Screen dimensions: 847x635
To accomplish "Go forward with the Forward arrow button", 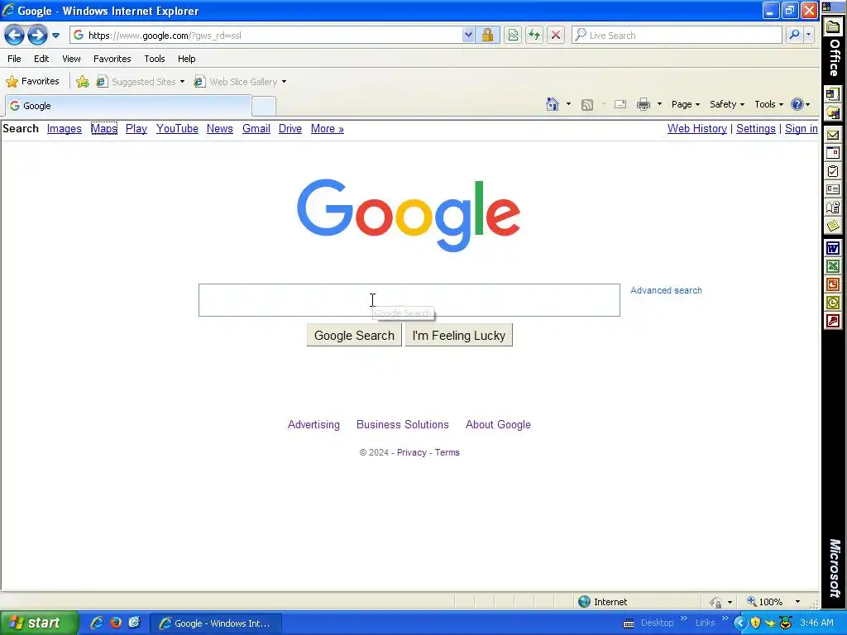I will 37,36.
